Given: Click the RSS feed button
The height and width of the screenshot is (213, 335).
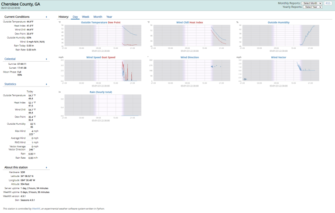Looking at the screenshot, I should (328, 3).
